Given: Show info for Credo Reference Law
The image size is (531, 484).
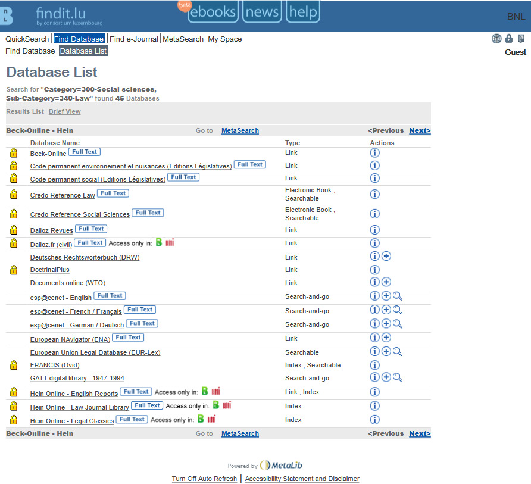Looking at the screenshot, I should coord(374,195).
